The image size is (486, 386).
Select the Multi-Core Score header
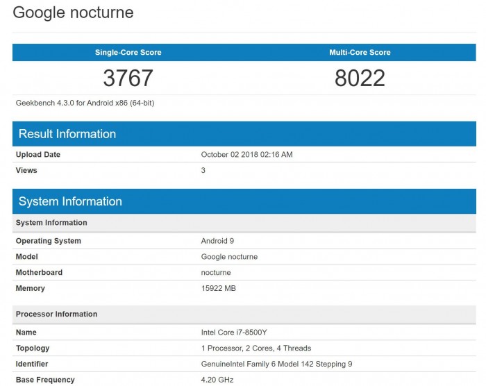coord(360,52)
